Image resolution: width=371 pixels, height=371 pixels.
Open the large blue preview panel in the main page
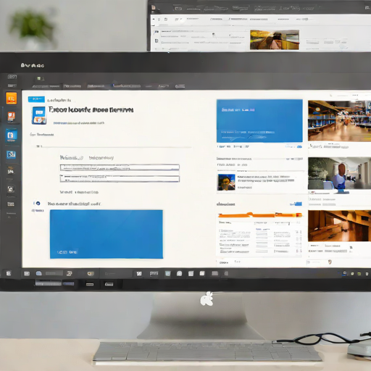pyautogui.click(x=107, y=234)
